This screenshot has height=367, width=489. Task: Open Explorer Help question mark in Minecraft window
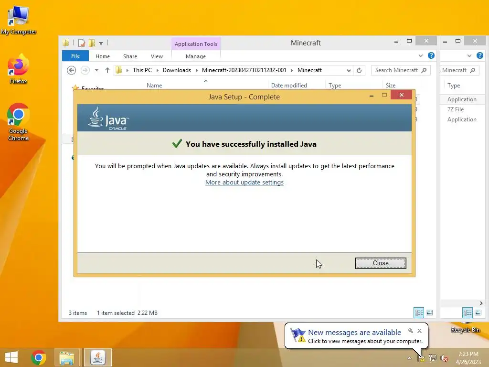(431, 55)
